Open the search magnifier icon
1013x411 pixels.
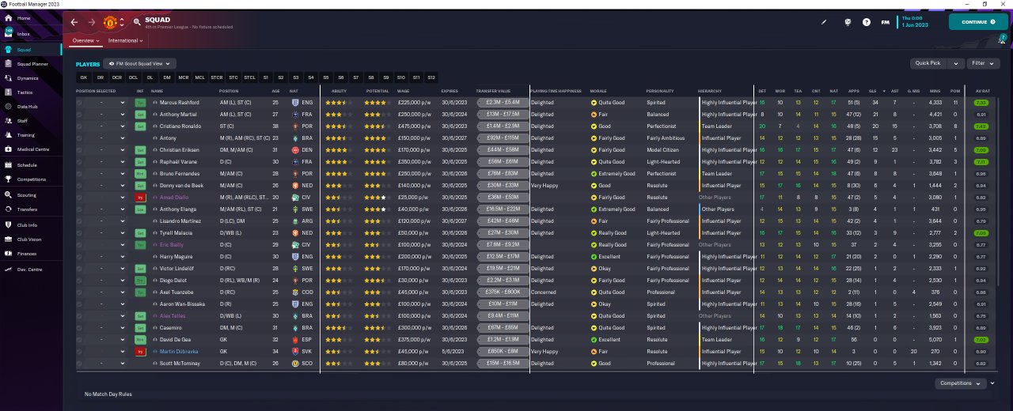point(137,22)
